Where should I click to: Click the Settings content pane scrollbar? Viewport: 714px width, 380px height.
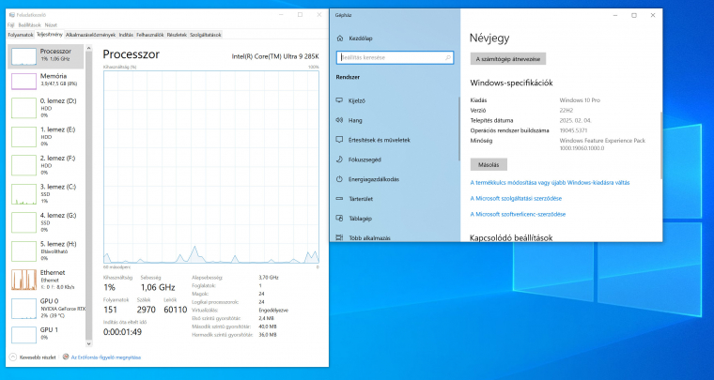pos(660,145)
